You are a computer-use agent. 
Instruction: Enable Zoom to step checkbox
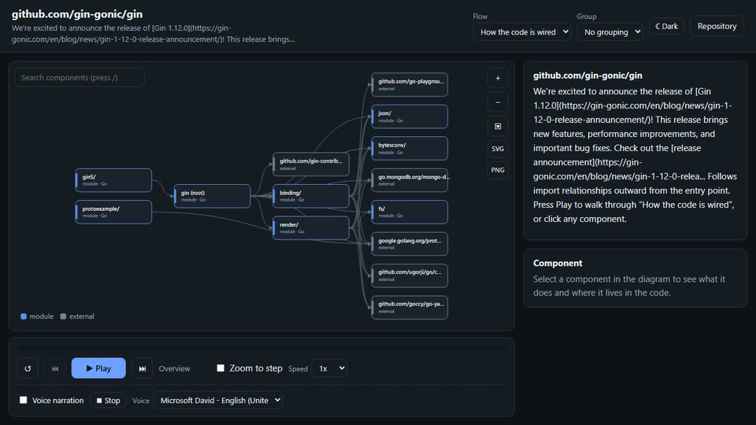coord(220,368)
